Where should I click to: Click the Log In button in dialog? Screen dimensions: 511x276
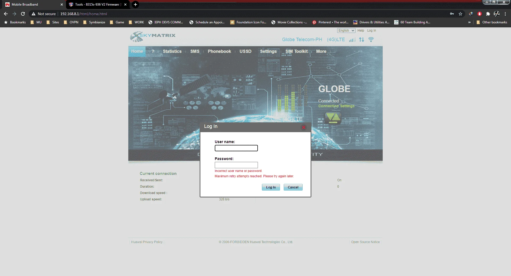[271, 187]
